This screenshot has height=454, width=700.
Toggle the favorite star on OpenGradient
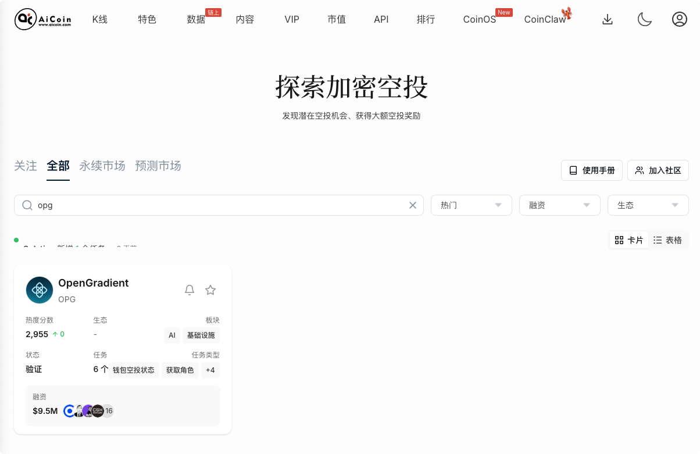(210, 289)
